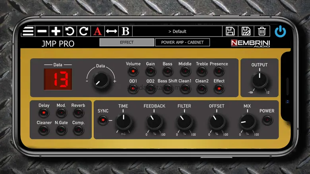Screen dimensions: 310x174
Task: Toggle the Clean2 channel button
Action: (202, 88)
